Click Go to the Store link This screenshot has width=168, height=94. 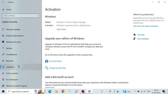pyautogui.click(x=55, y=61)
